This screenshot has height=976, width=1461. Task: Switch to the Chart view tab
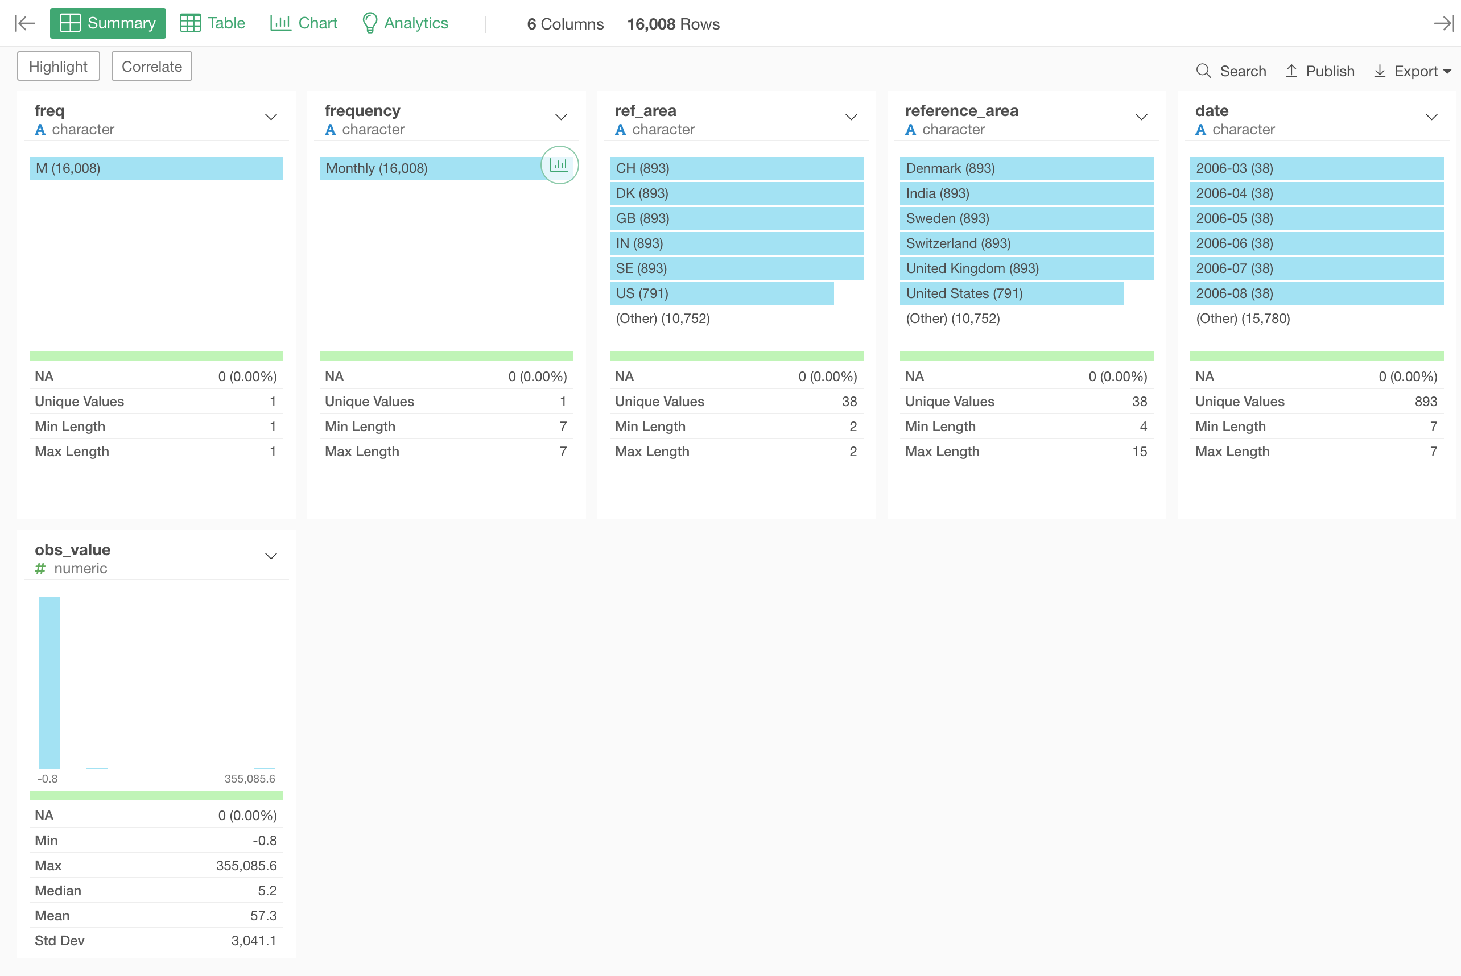(x=304, y=24)
